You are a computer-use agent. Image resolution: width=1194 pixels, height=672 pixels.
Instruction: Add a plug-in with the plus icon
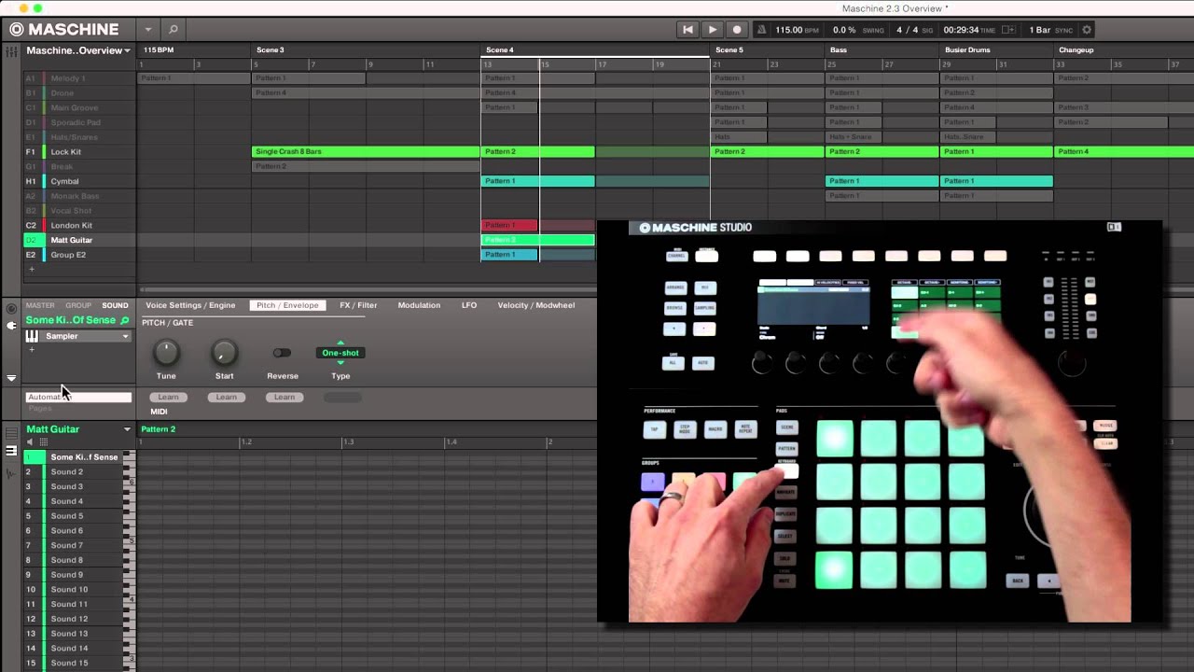tap(31, 350)
